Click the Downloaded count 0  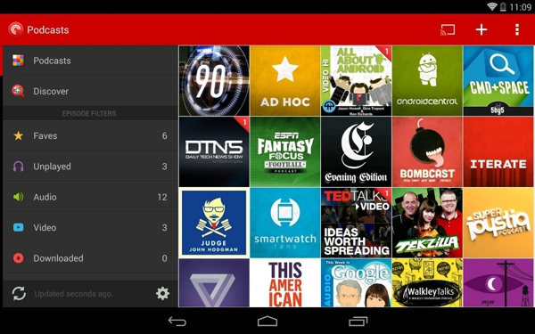point(164,258)
